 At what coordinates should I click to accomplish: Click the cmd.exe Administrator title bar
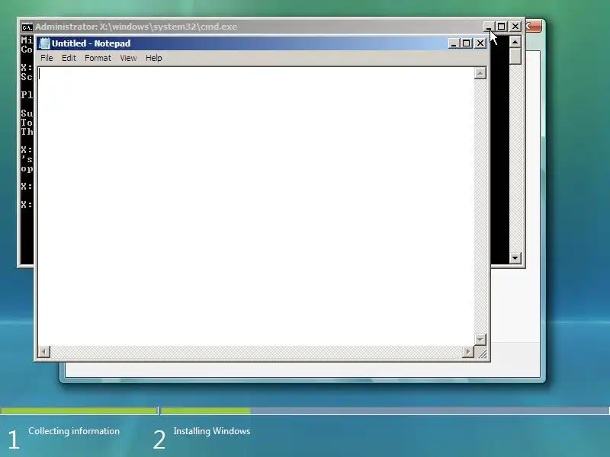click(x=251, y=27)
